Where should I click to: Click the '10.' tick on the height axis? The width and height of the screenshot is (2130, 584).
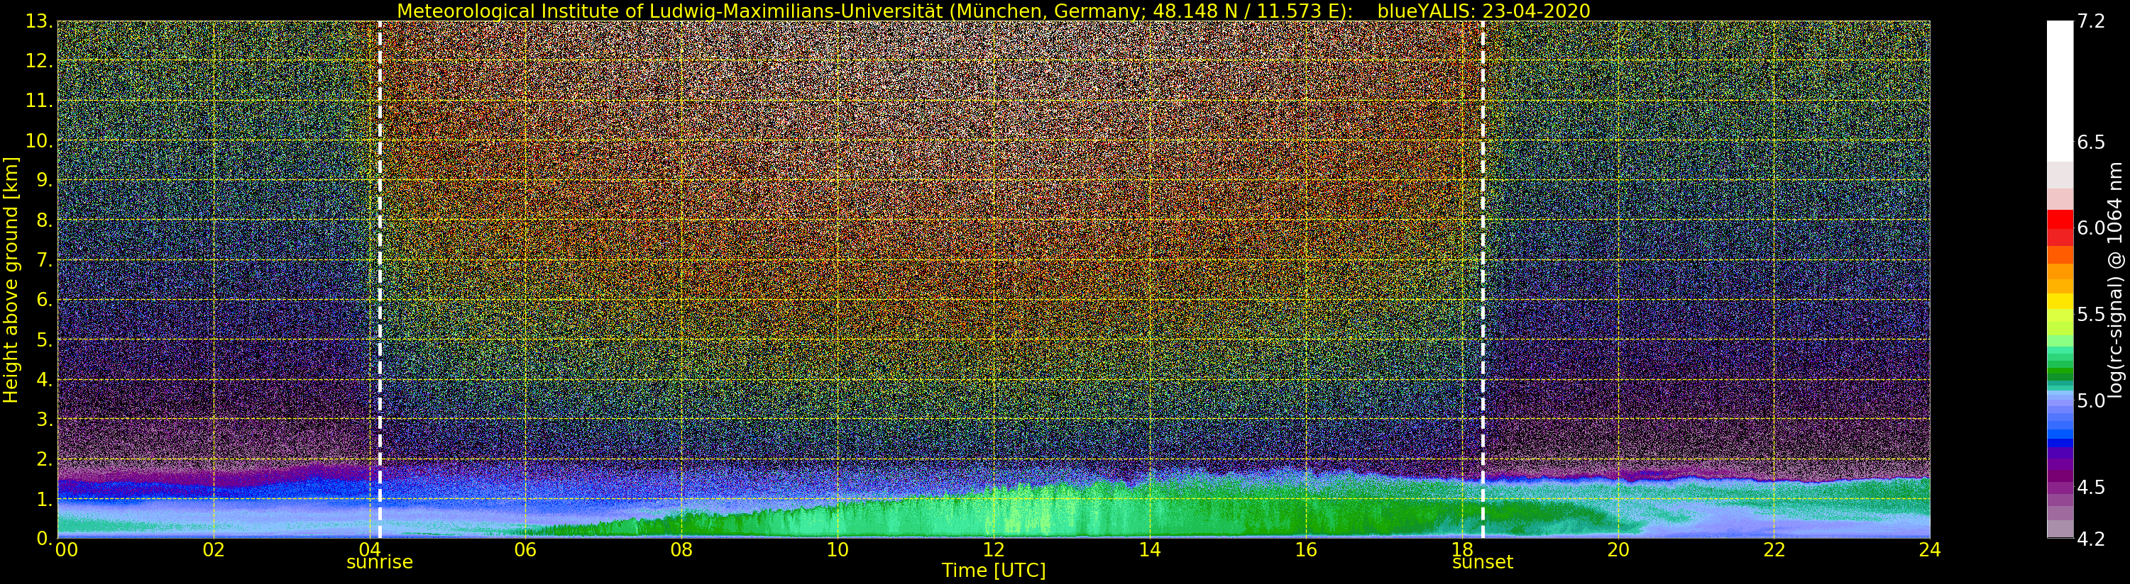(x=39, y=140)
